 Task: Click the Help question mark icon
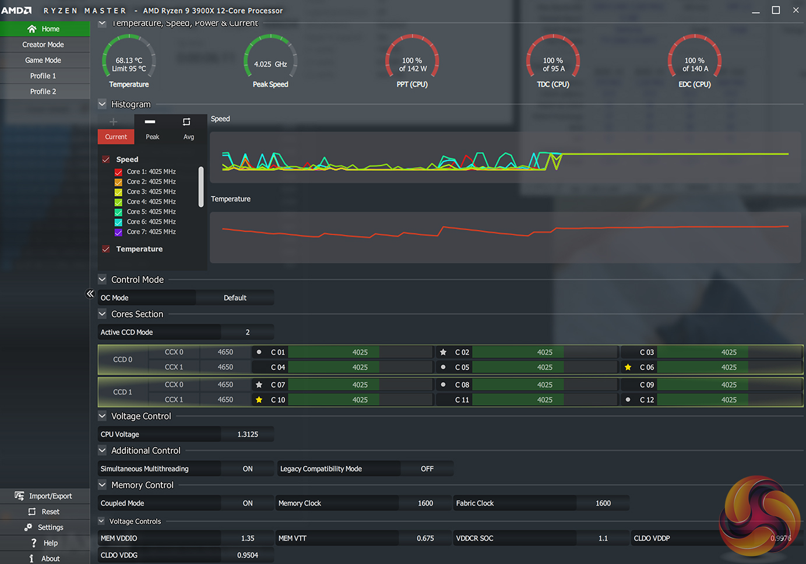(x=34, y=543)
